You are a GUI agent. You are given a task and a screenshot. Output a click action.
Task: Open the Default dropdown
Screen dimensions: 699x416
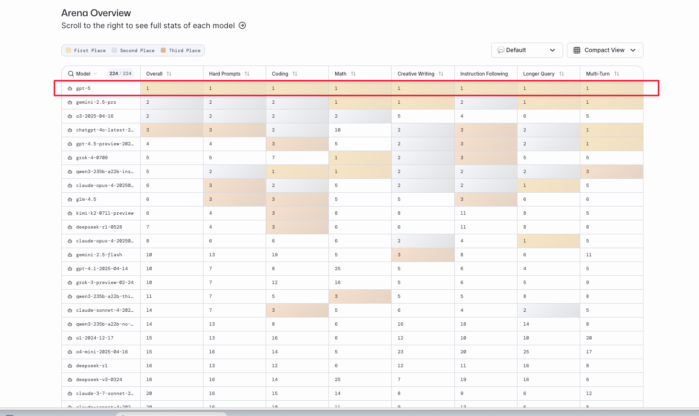click(526, 50)
